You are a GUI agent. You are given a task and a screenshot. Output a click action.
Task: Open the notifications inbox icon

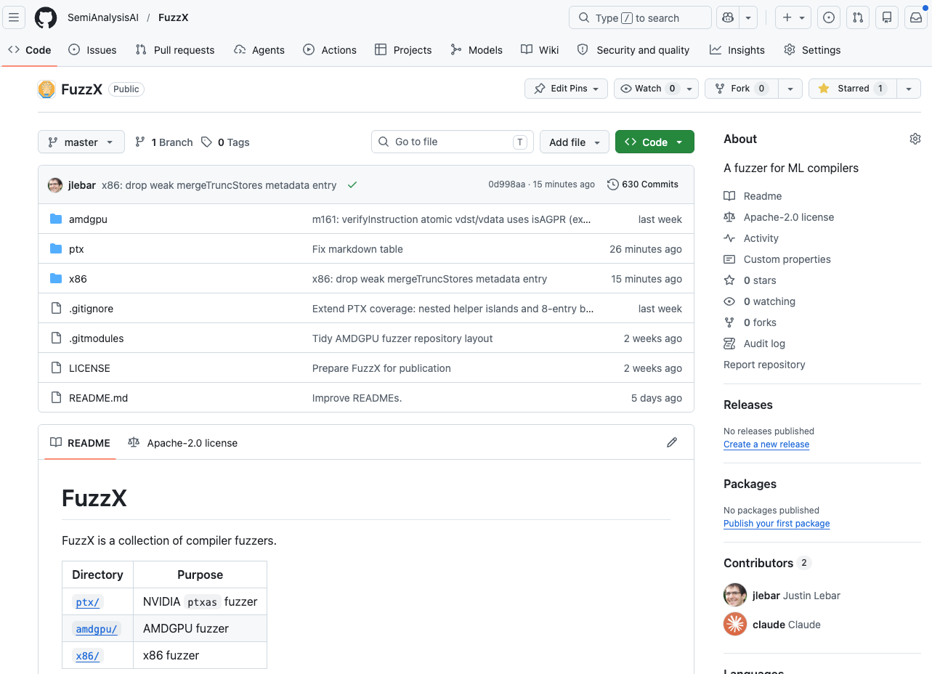tap(916, 17)
